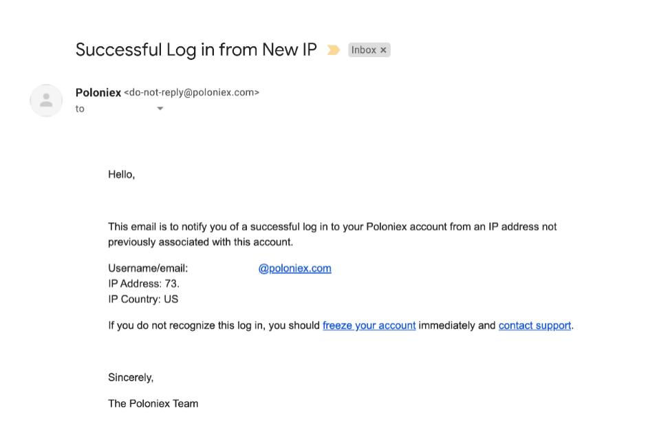Open the "contact support" link

click(534, 325)
